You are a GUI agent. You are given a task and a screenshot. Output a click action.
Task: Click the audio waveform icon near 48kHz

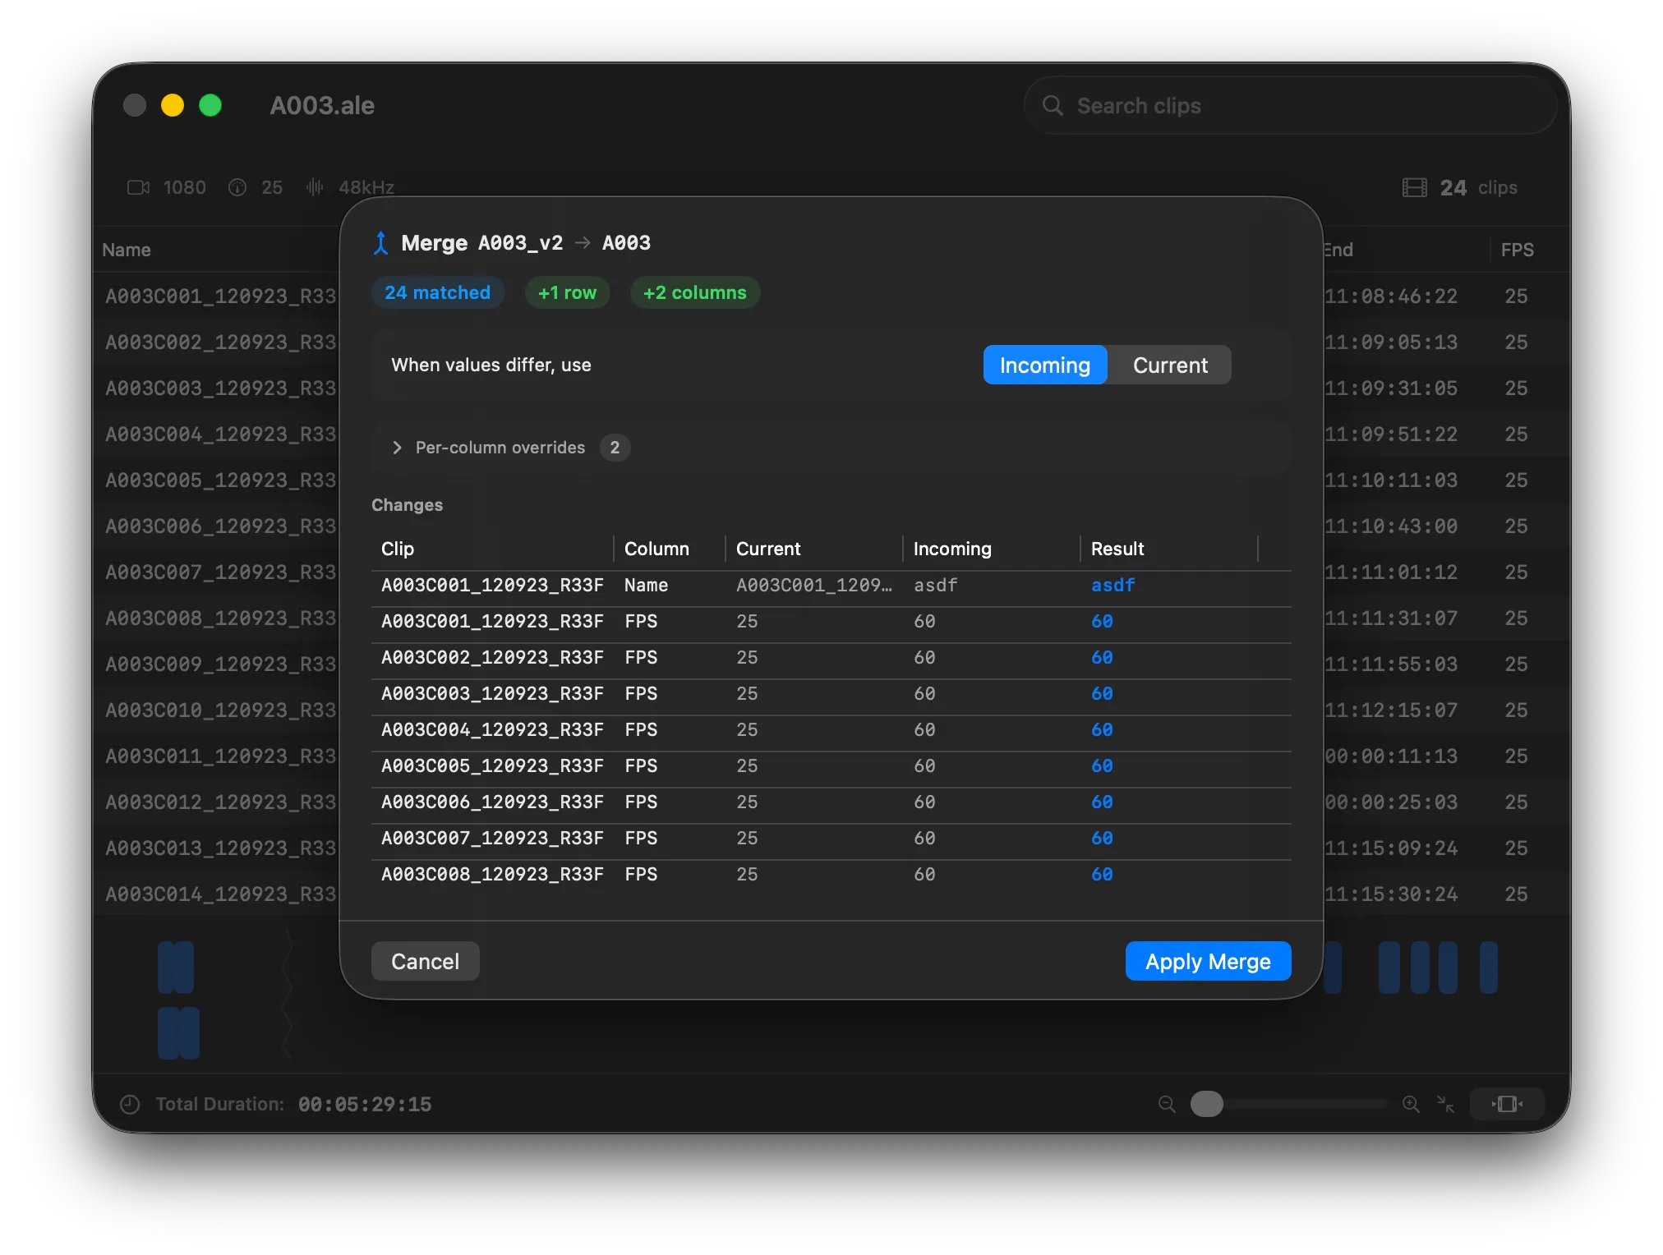[x=314, y=187]
